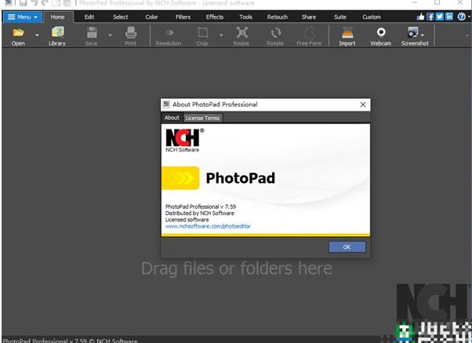Show more toolbar items via overflow dots

467,35
